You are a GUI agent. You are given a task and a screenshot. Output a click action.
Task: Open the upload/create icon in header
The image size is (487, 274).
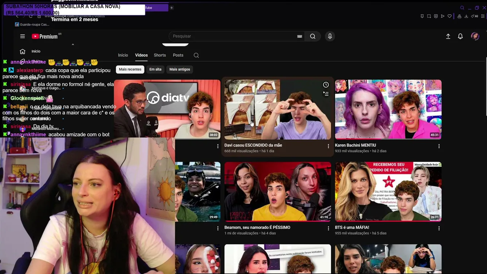(x=448, y=36)
